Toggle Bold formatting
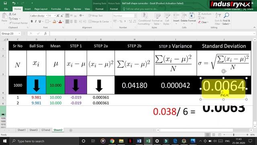 [x=32, y=21]
